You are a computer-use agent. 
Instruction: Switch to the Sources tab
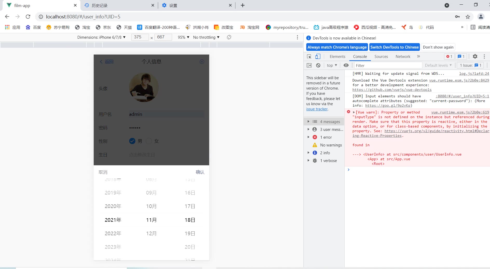[381, 56]
